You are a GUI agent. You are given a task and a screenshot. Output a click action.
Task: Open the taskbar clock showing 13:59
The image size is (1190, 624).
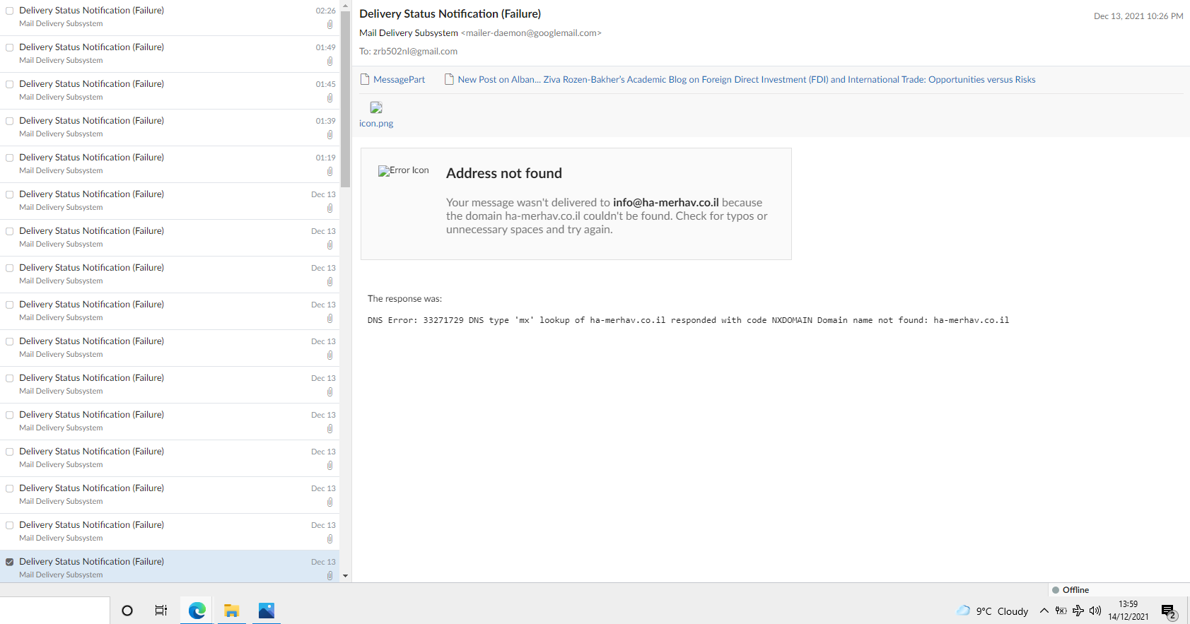1128,611
